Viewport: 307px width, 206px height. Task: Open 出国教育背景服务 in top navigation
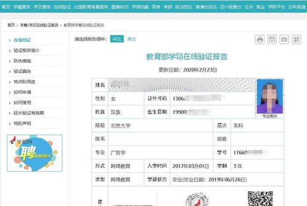coord(91,7)
